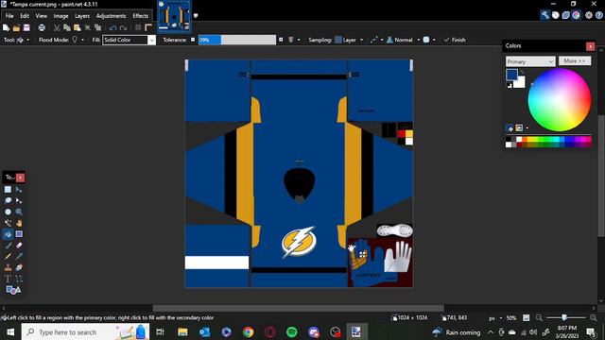Select the Pan hand tool
This screenshot has width=605, height=340.
click(x=19, y=223)
